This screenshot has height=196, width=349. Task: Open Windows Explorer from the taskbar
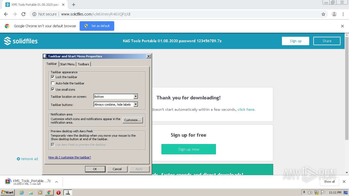[x=31, y=192]
